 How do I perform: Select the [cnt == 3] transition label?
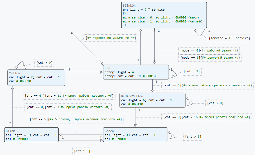(208, 85)
